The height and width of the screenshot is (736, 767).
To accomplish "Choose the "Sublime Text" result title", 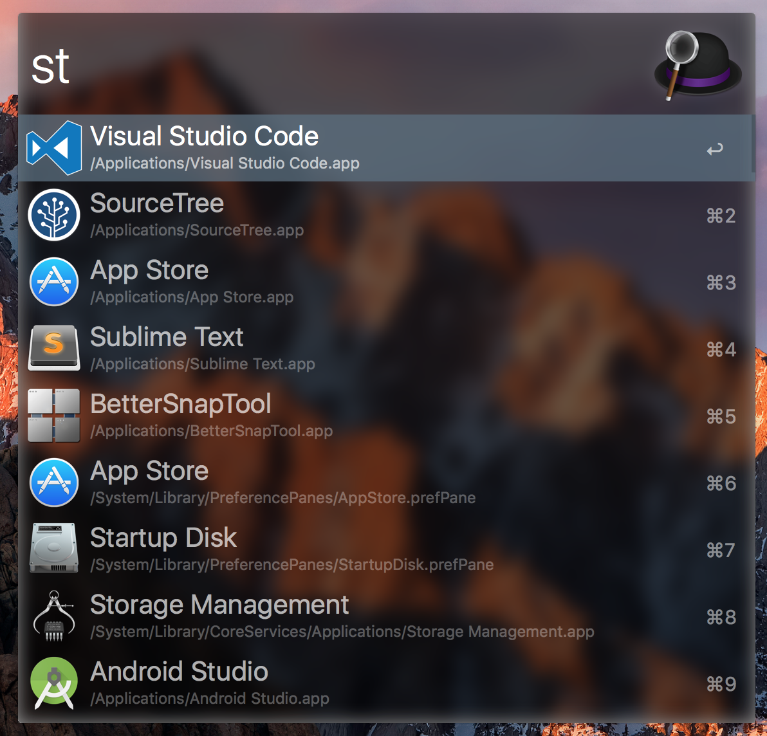I will 167,337.
